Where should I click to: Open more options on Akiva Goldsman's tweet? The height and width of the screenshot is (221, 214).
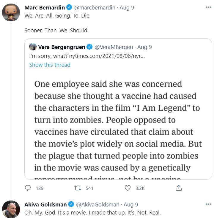[209, 204]
